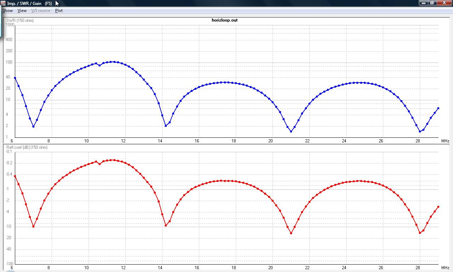Open the Show menu
The height and width of the screenshot is (272, 453).
pyautogui.click(x=7, y=11)
